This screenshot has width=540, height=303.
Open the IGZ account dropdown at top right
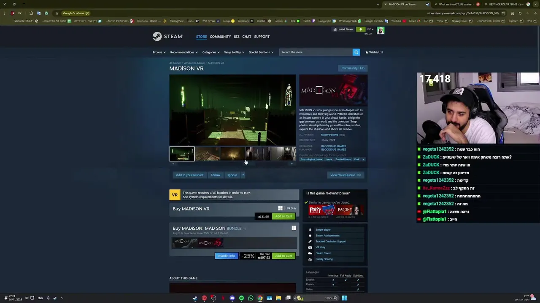pos(370,29)
